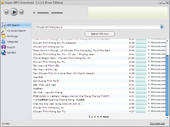Click the Get PRO globe icon
The width and height of the screenshot is (170, 127).
point(3,52)
